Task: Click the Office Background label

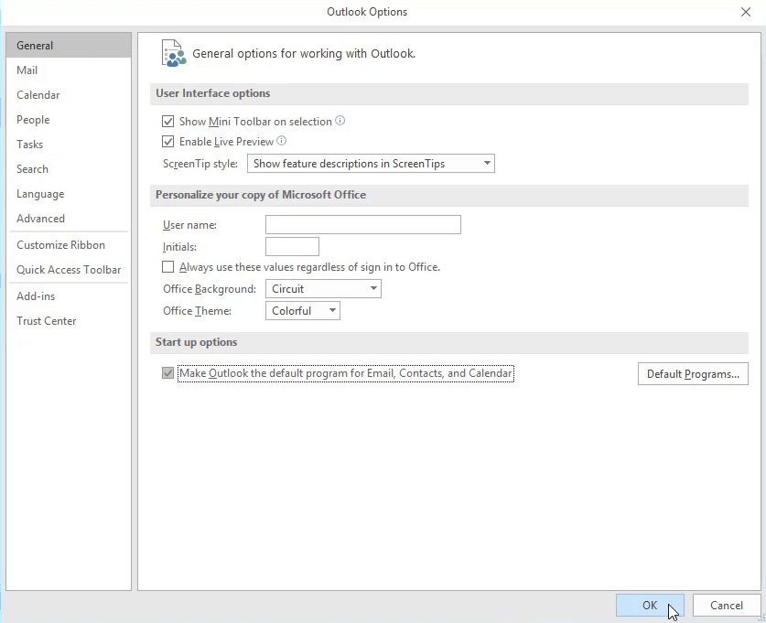Action: 210,289
